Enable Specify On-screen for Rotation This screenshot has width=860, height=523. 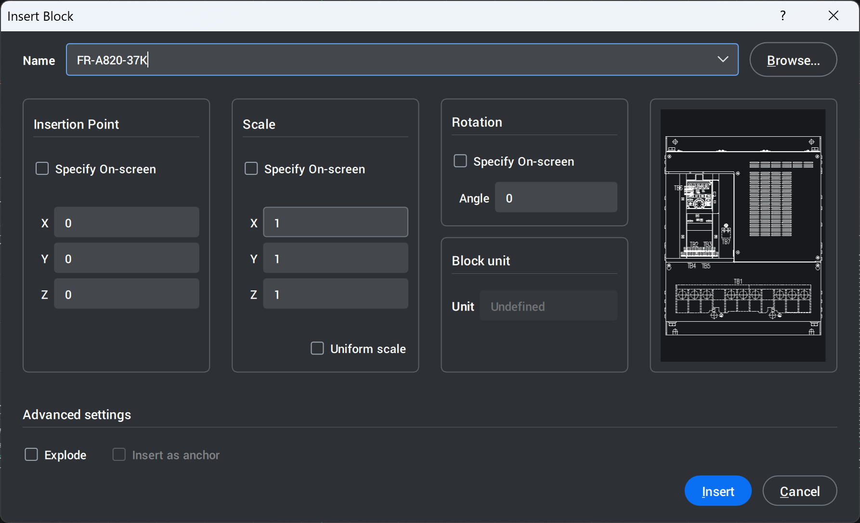pyautogui.click(x=460, y=161)
